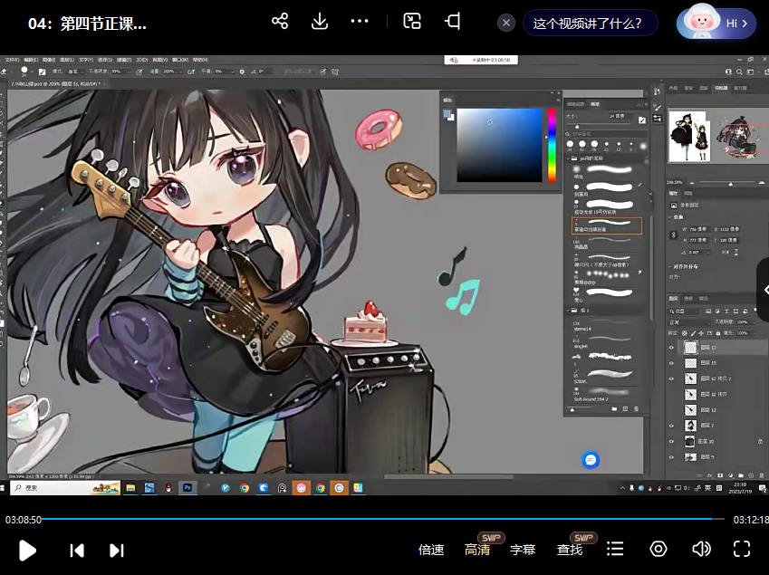This screenshot has height=575, width=769.
Task: Click the create new layer icon
Action: point(751,475)
